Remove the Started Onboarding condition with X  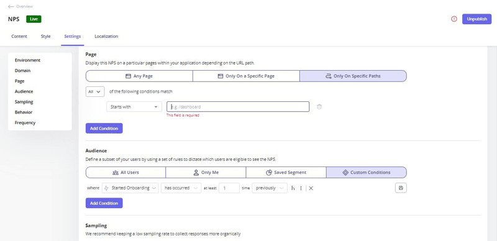(x=311, y=188)
